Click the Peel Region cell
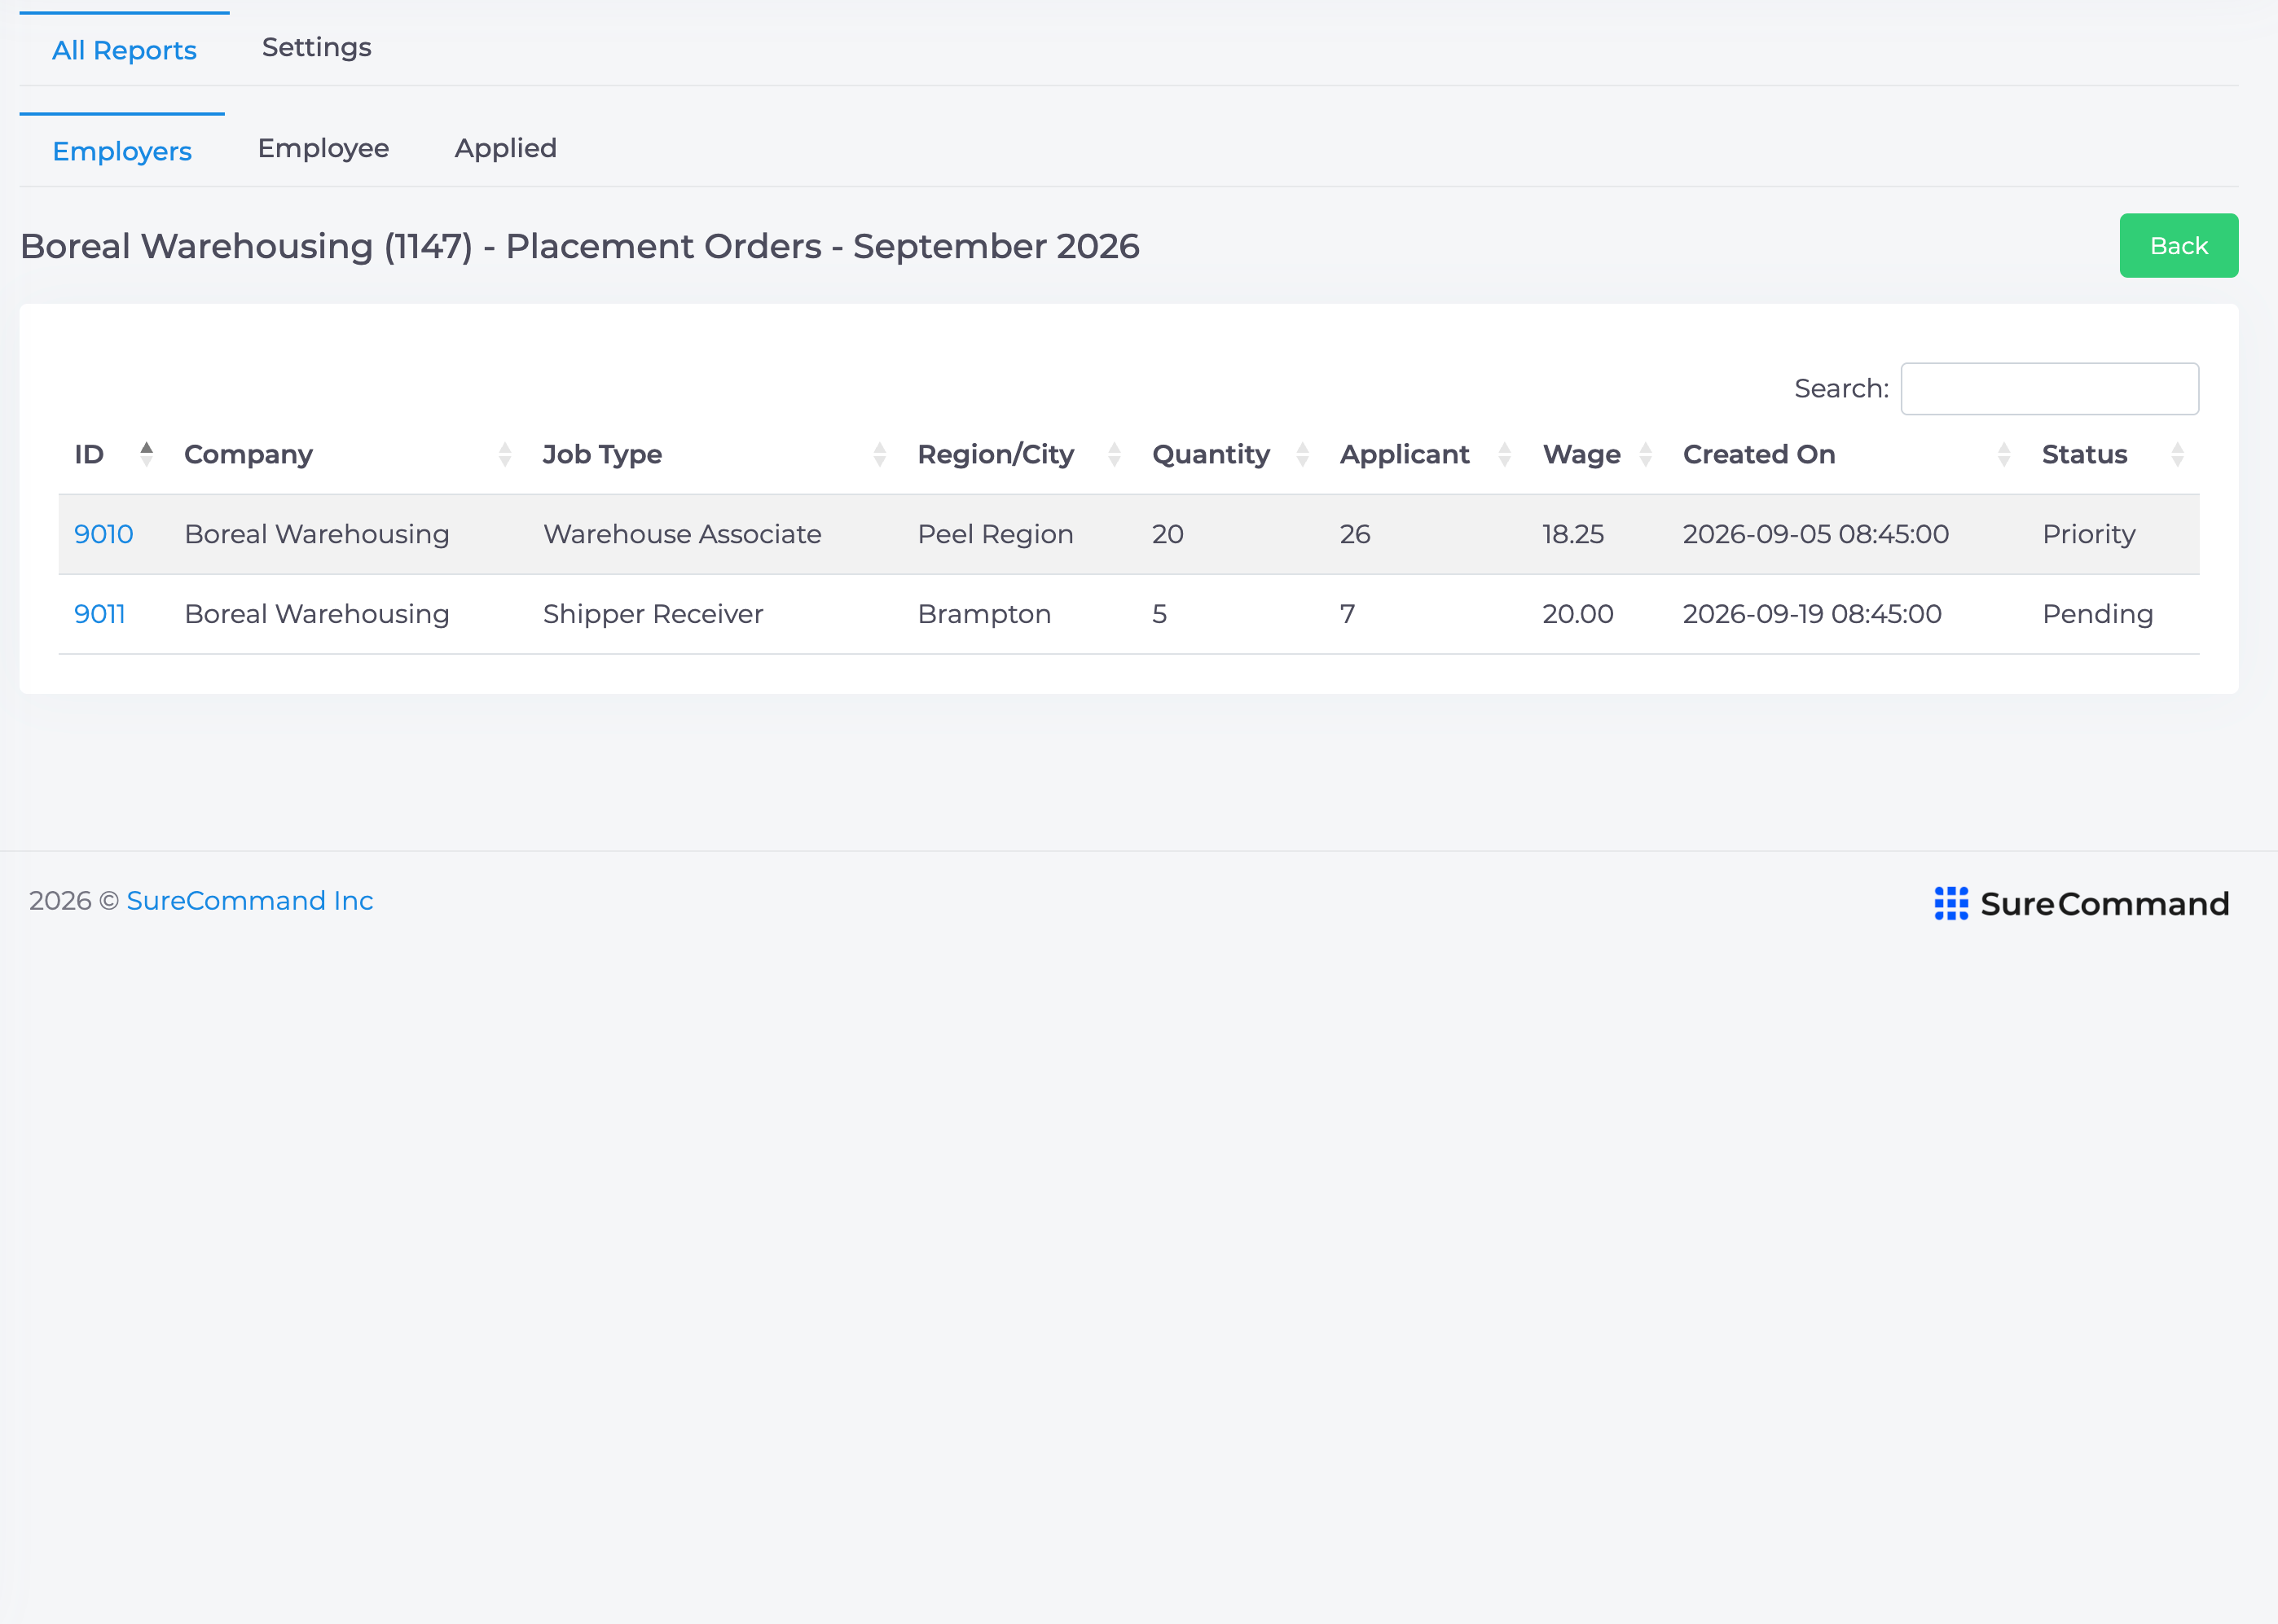2278x1624 pixels. click(x=996, y=534)
